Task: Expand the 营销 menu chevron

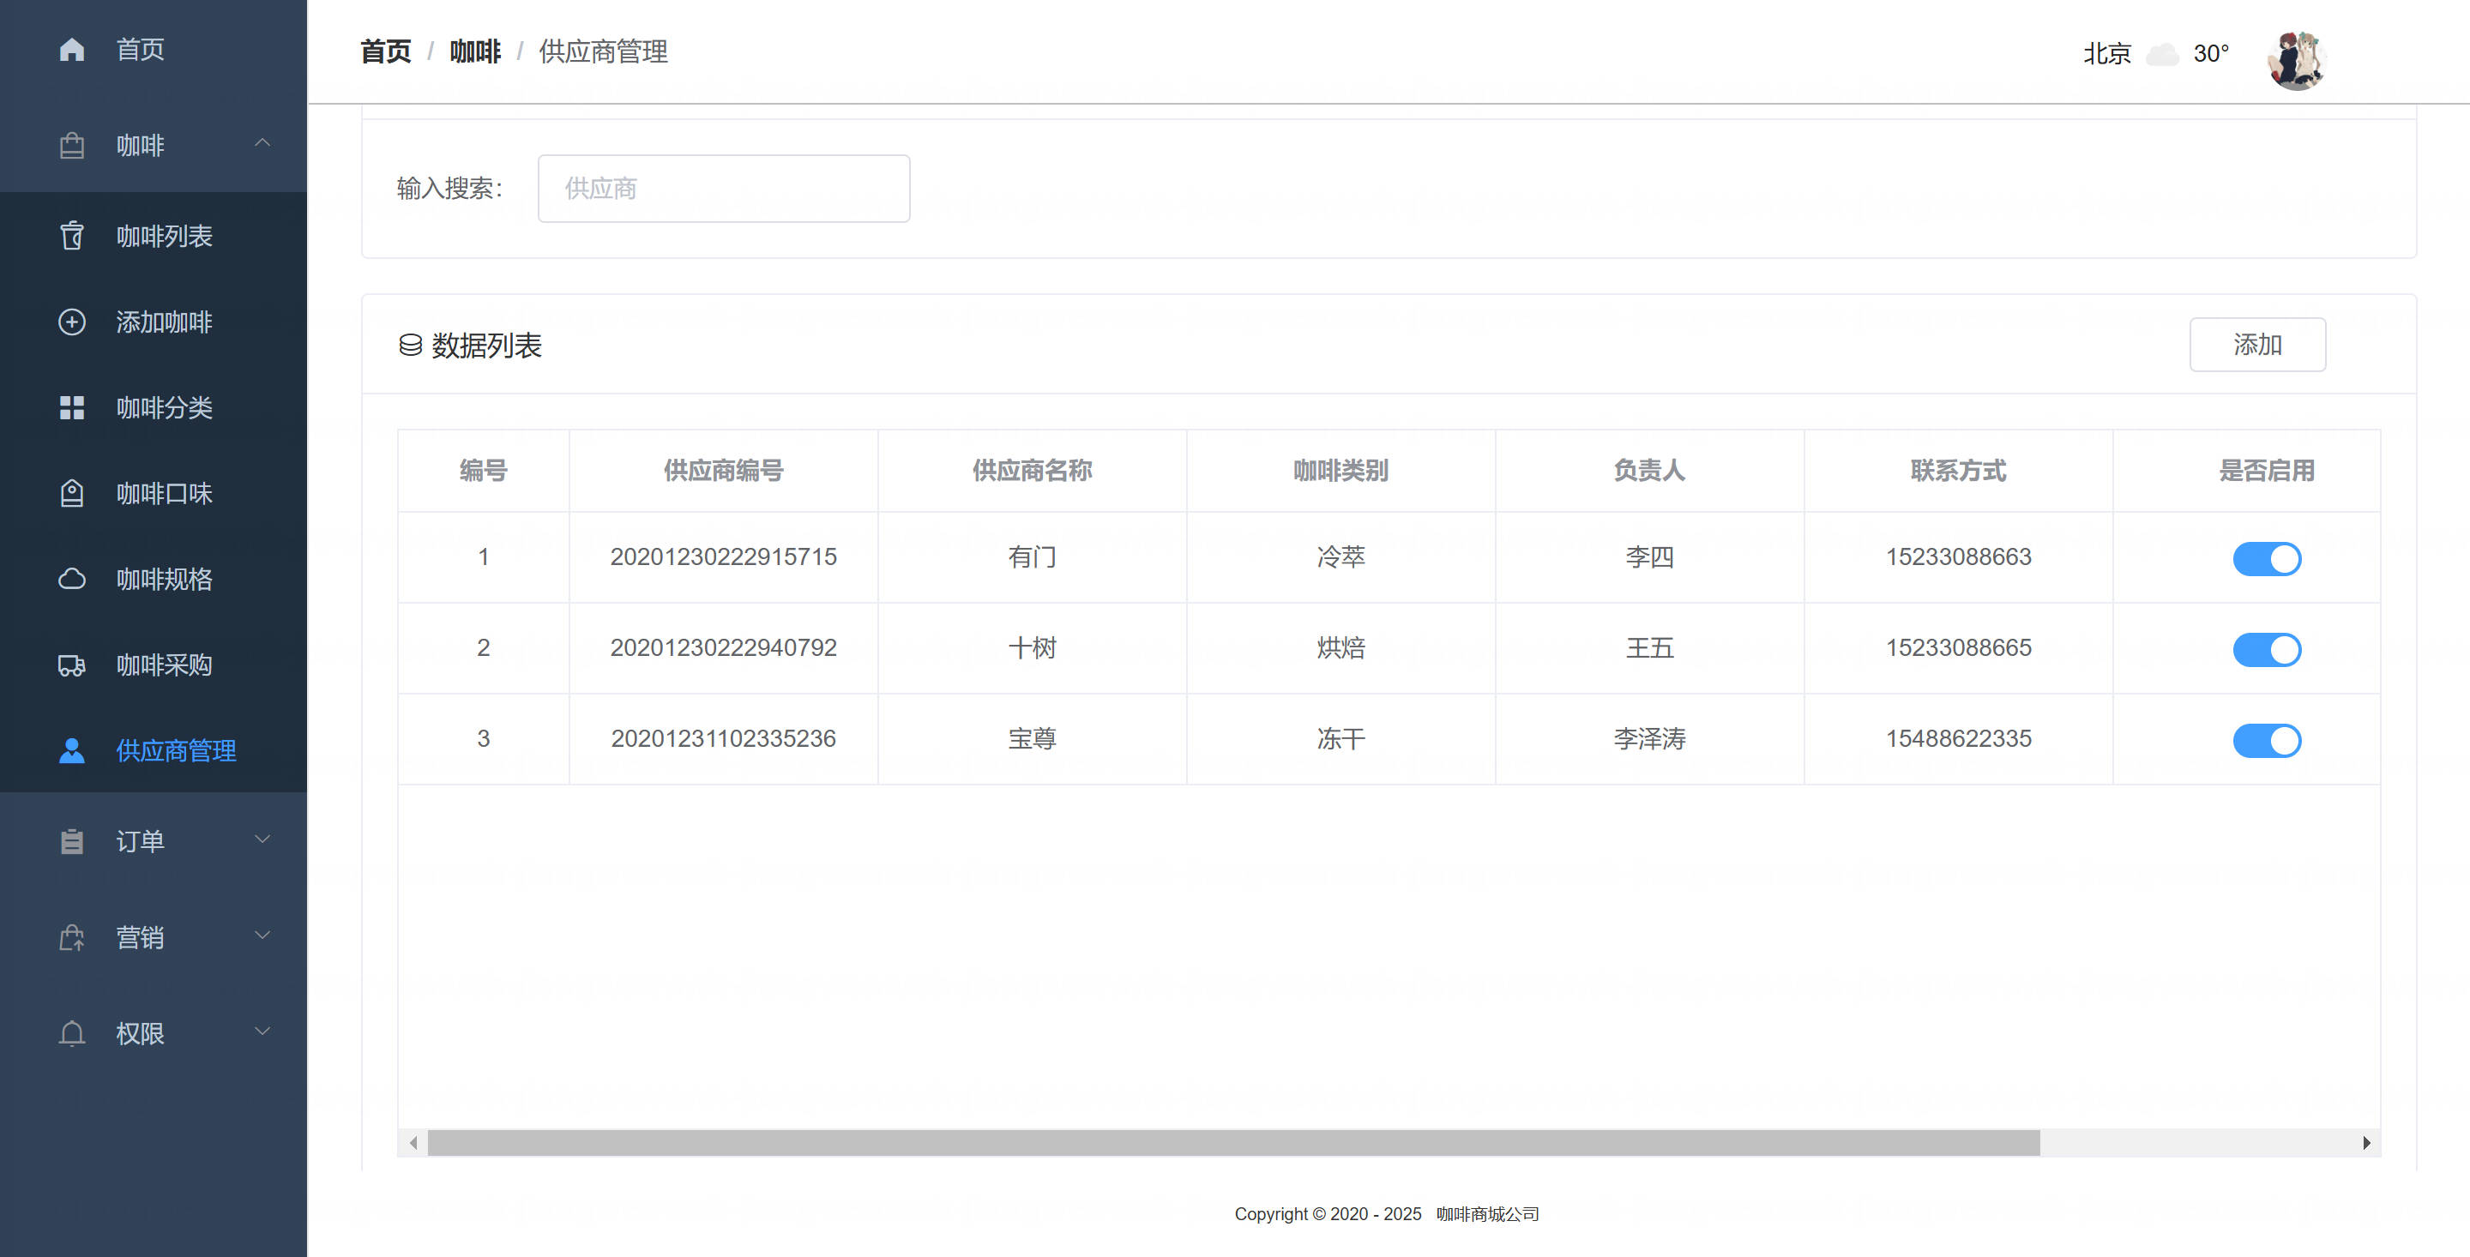Action: click(x=262, y=935)
